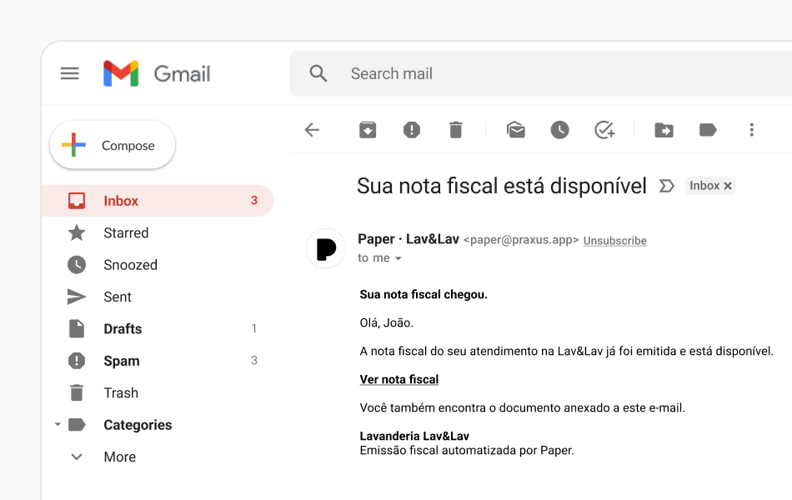Focus the Search mail field
This screenshot has height=500, width=792.
point(541,73)
